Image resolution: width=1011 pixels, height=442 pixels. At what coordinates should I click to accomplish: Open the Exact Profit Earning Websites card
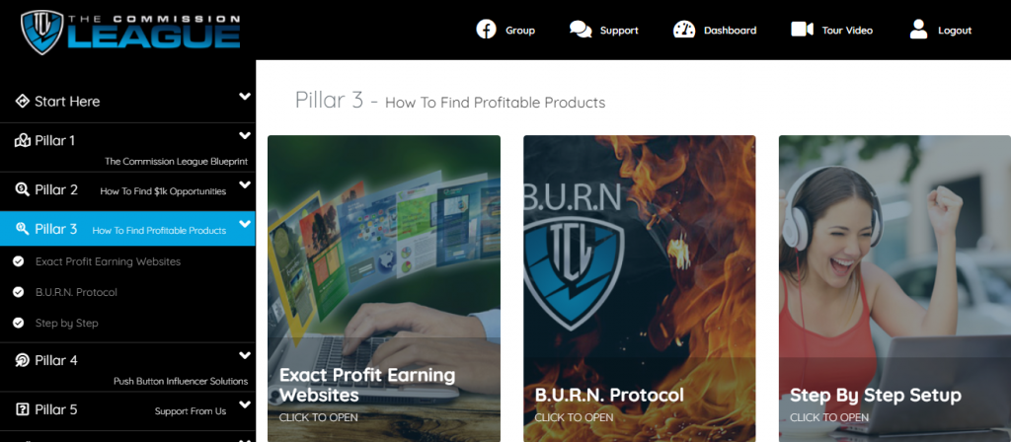pos(384,289)
